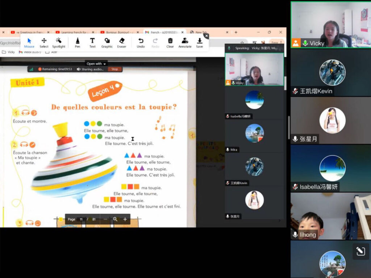The height and width of the screenshot is (278, 371).
Task: Toggle 张星月 microphone icon
Action: click(295, 139)
